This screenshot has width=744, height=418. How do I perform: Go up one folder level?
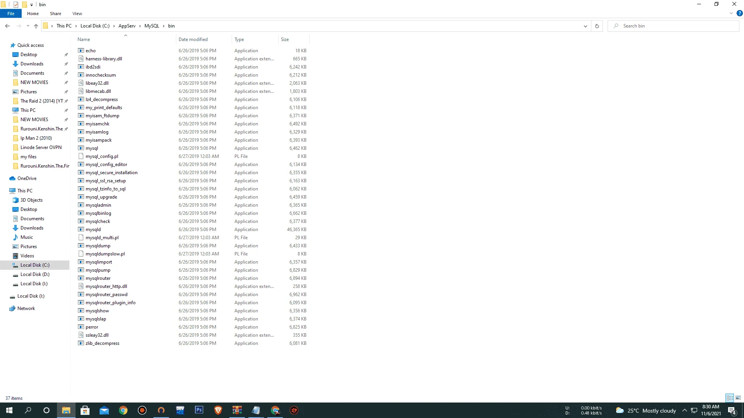pos(36,26)
